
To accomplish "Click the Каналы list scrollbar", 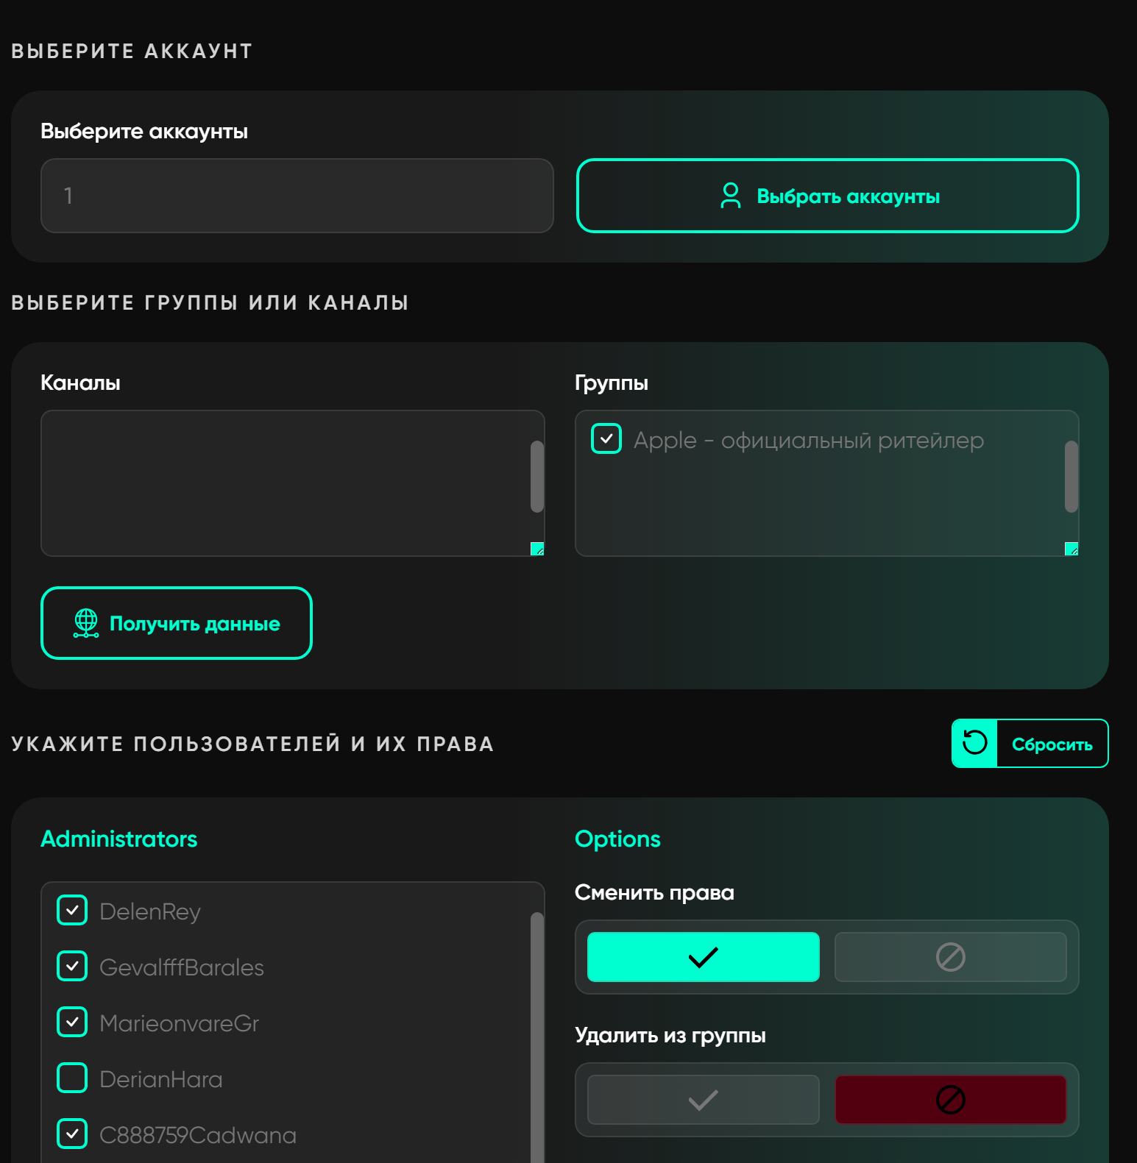I will tap(537, 477).
